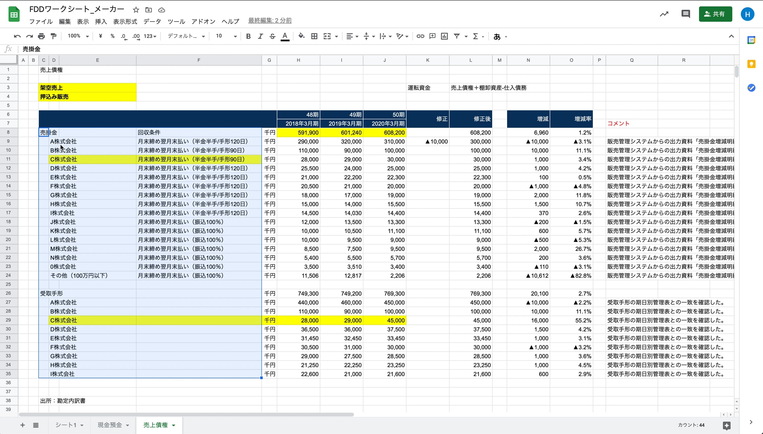Open the comment history icon
Viewport: 763px width, 434px height.
[x=685, y=14]
